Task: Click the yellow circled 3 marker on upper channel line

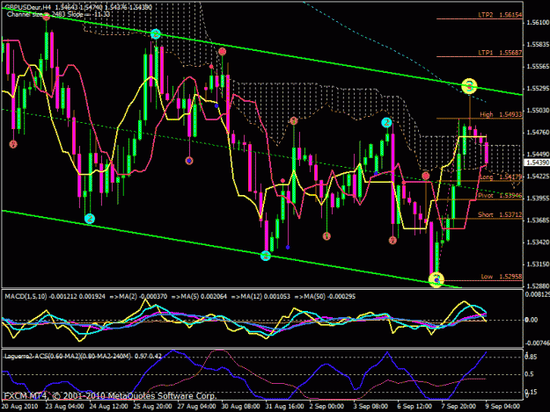Action: [x=469, y=86]
